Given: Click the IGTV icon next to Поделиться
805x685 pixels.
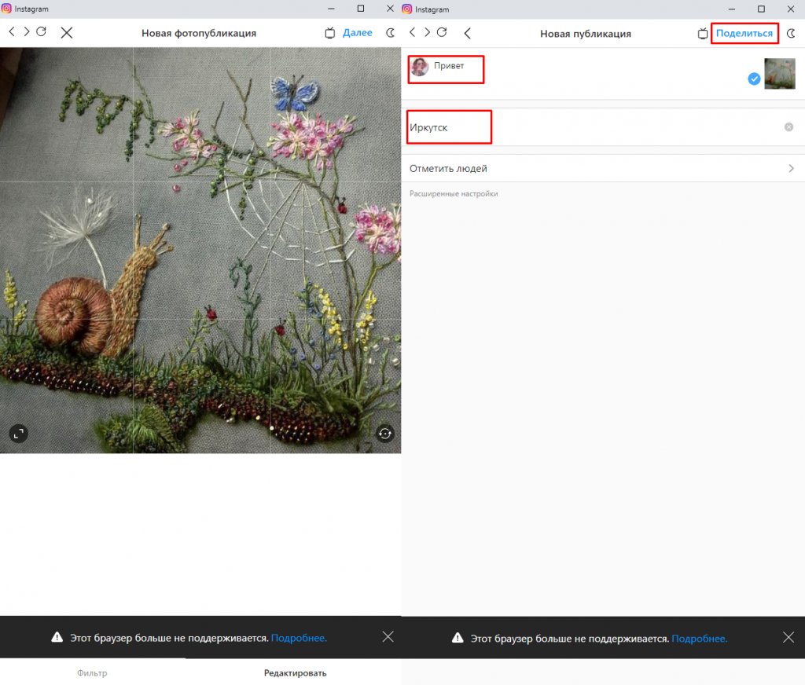Looking at the screenshot, I should tap(703, 33).
